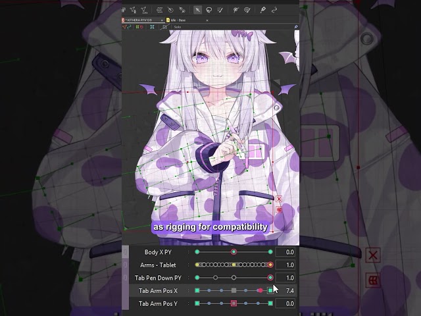Click the Body X PY slider center key

pyautogui.click(x=234, y=251)
